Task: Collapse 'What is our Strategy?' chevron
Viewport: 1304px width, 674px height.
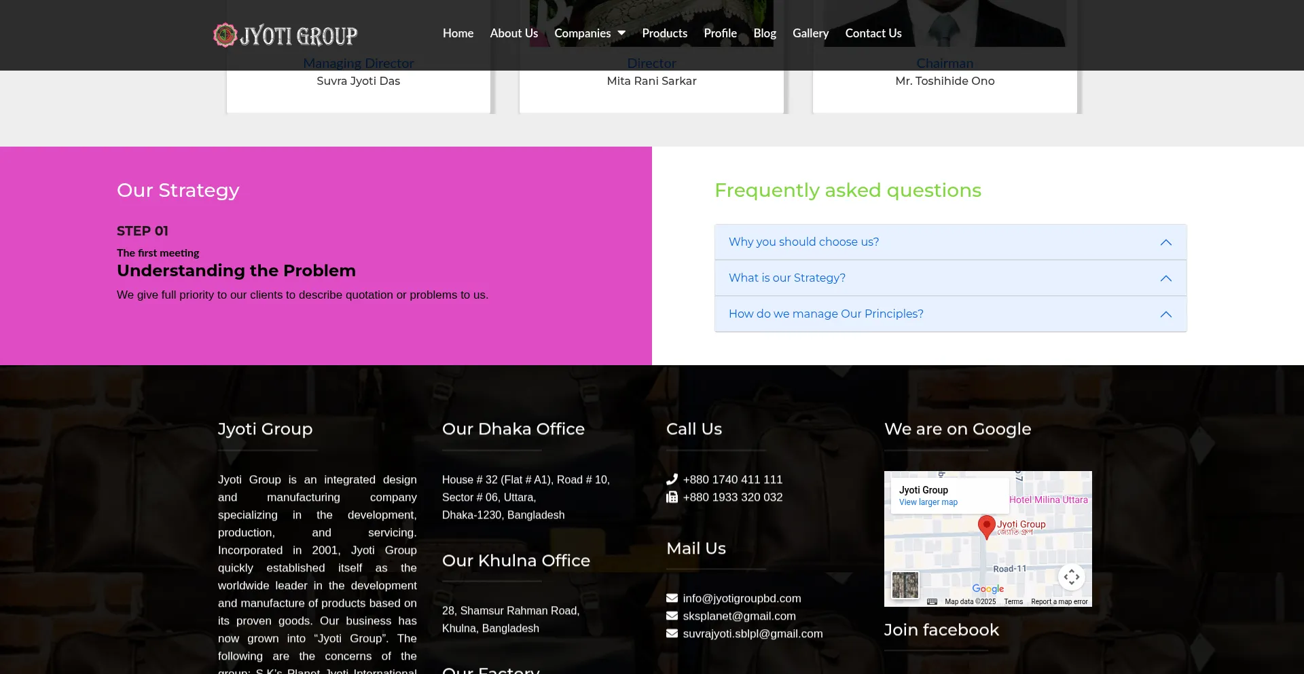Action: pyautogui.click(x=1165, y=278)
